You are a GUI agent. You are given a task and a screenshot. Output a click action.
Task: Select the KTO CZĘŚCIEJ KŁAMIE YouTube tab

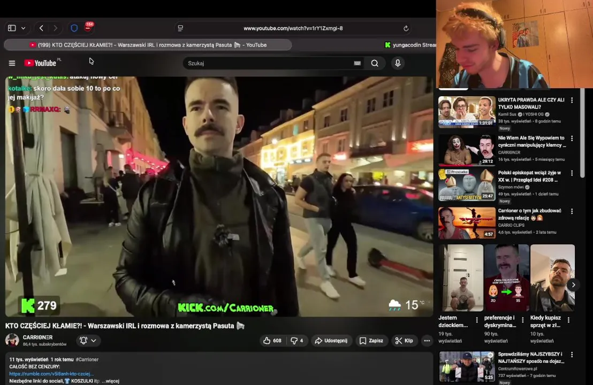click(148, 45)
